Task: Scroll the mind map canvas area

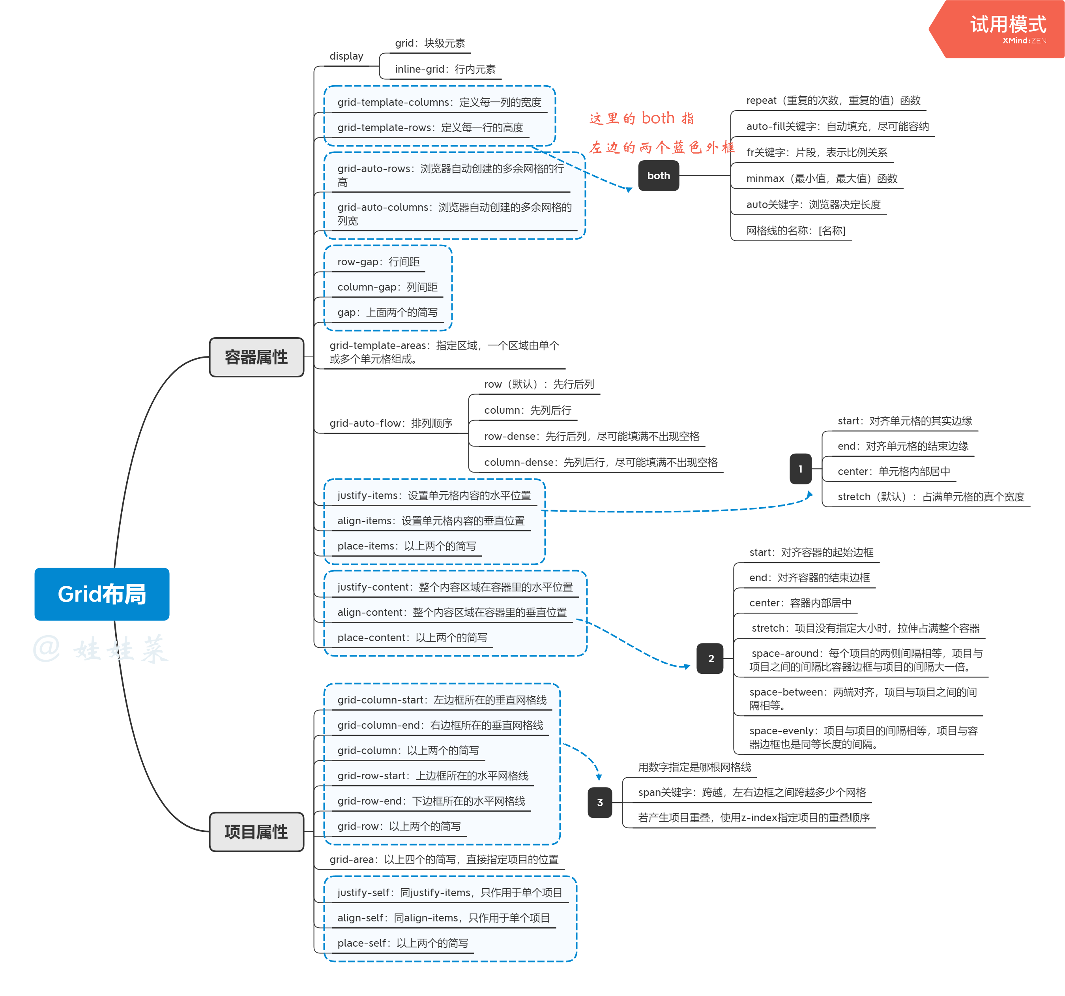Action: pos(533,498)
